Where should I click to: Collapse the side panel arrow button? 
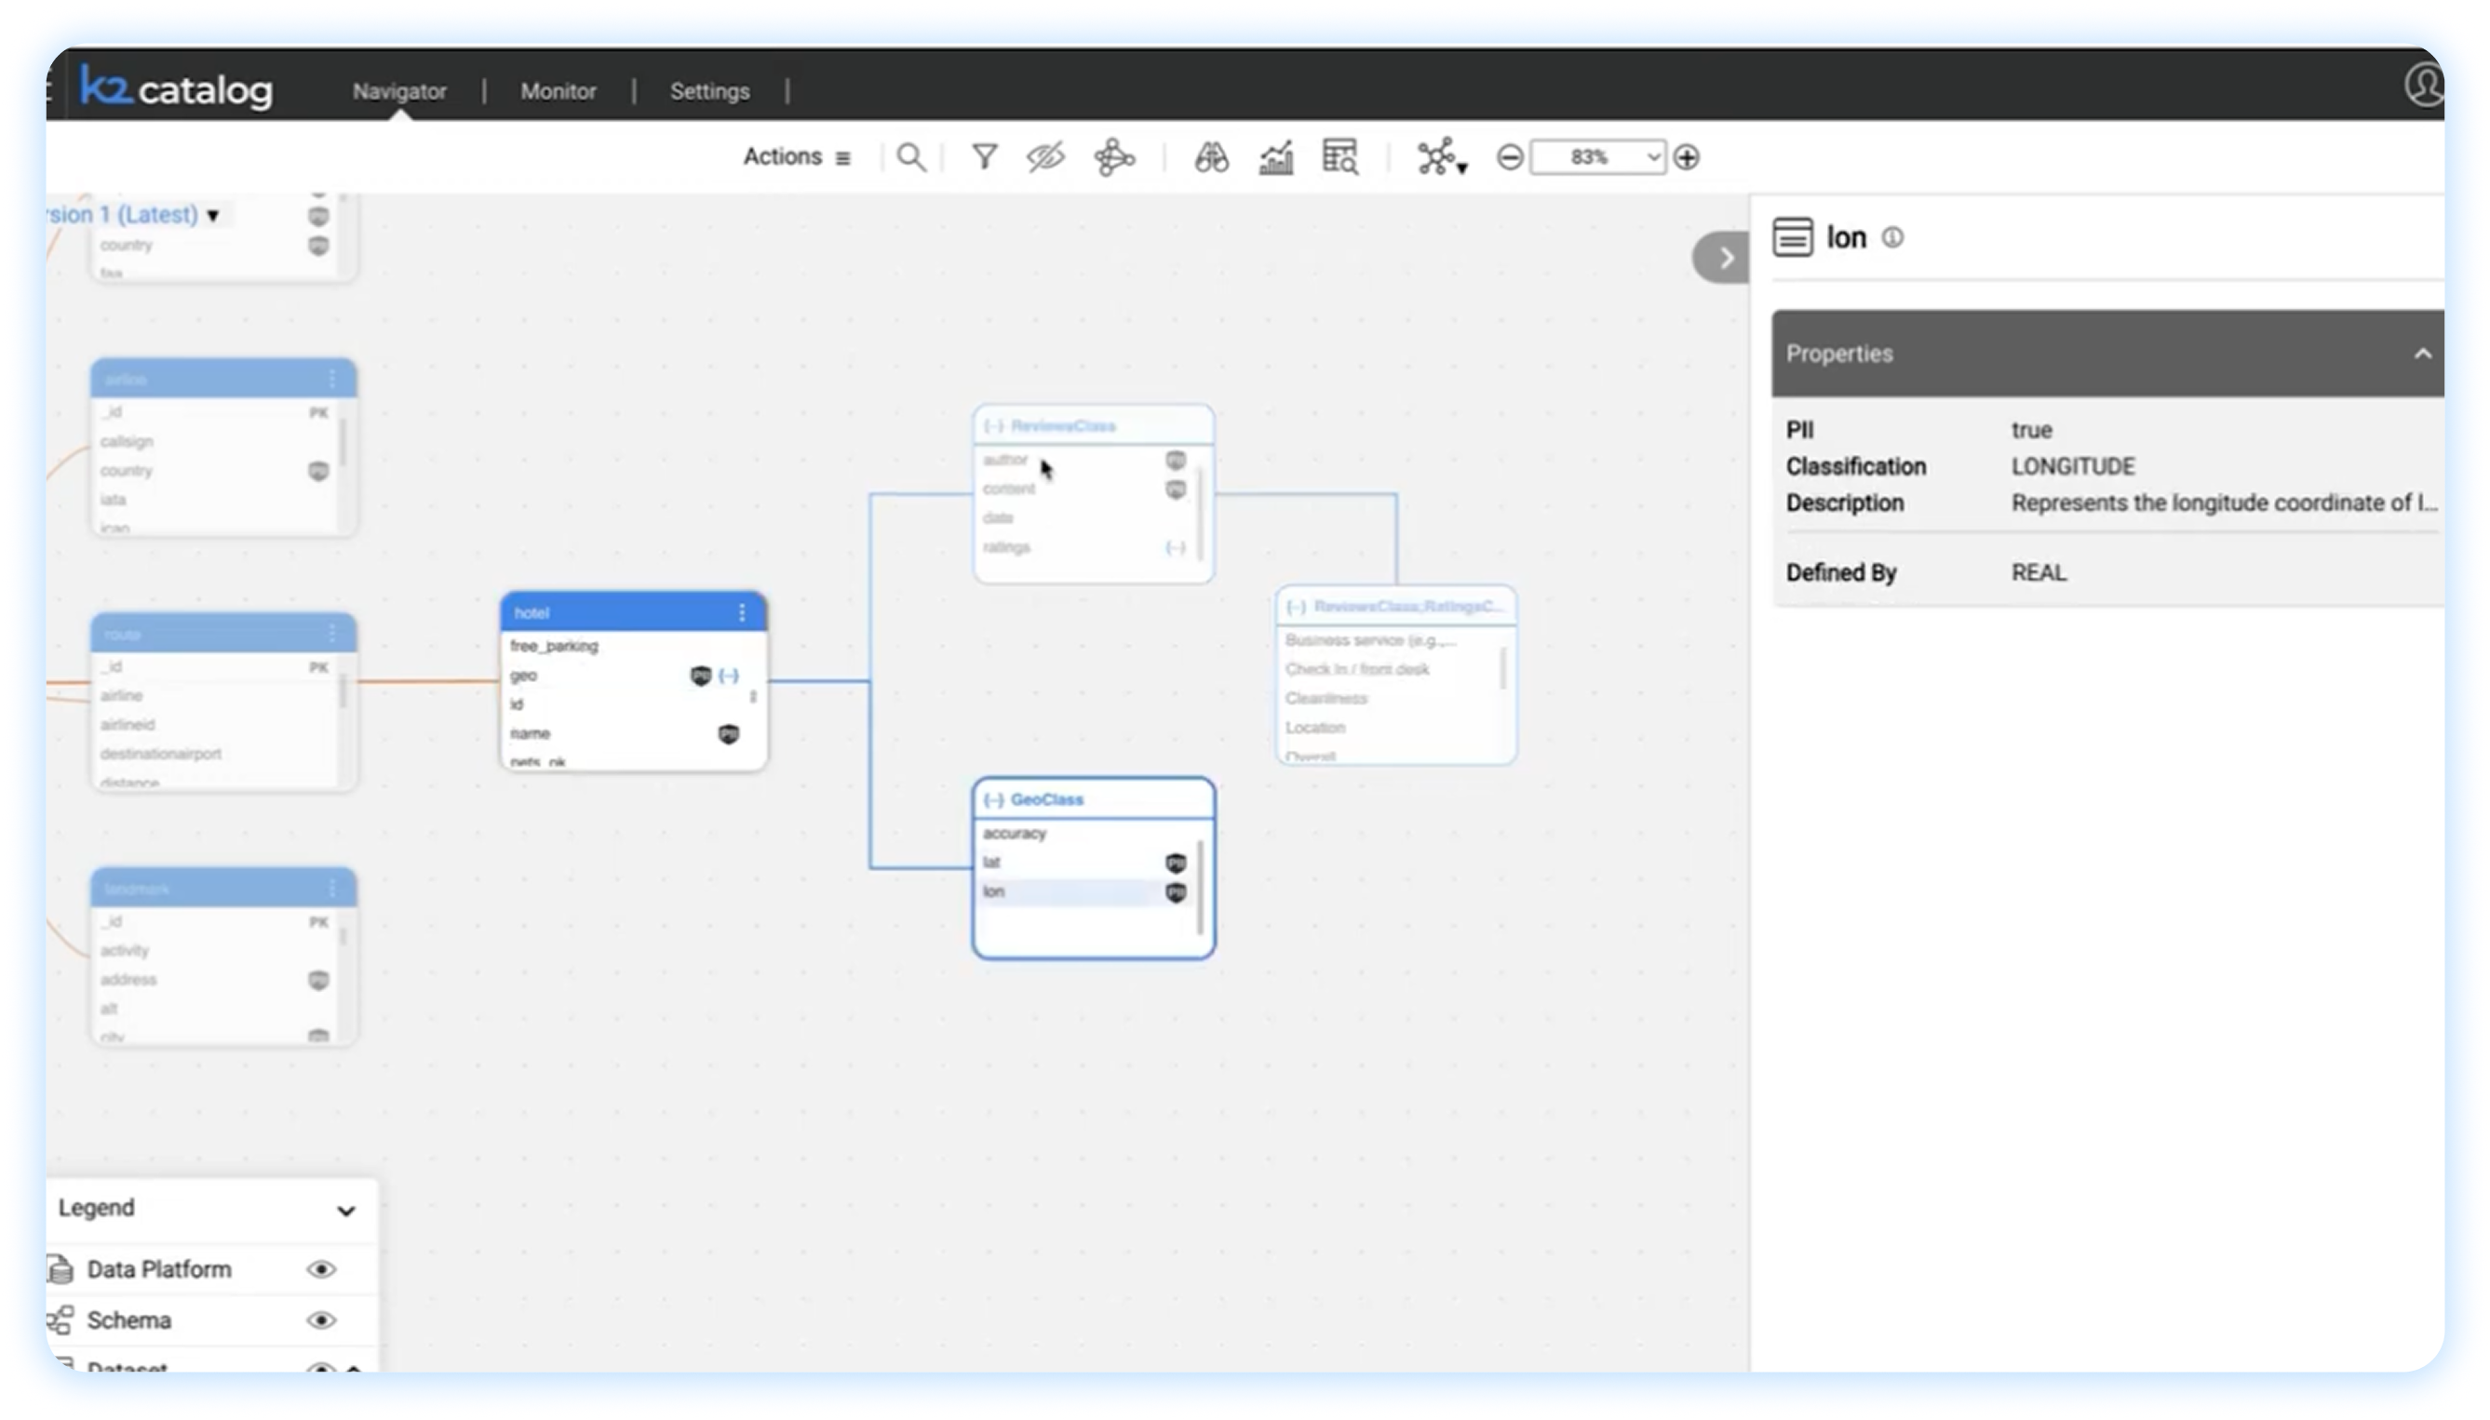point(1721,259)
